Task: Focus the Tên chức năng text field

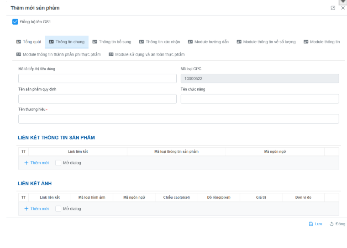Action: point(259,99)
